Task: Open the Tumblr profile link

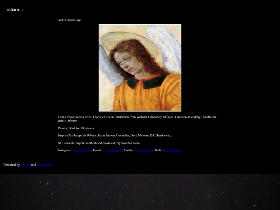Action: coord(114,150)
